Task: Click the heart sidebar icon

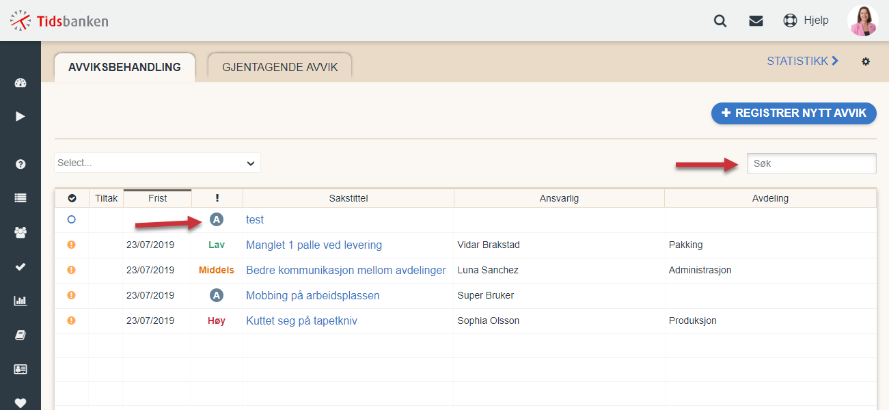Action: (x=20, y=403)
